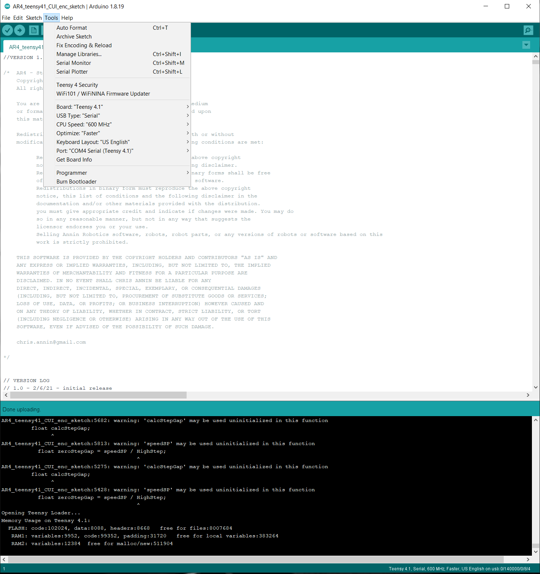
Task: Click the New sketch icon
Action: (34, 30)
